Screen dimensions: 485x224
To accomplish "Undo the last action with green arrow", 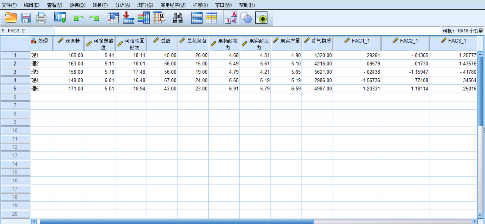I will pos(78,18).
